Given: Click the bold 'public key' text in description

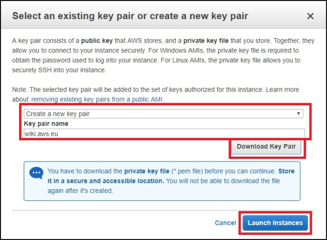Looking at the screenshot, I should coord(97,41).
